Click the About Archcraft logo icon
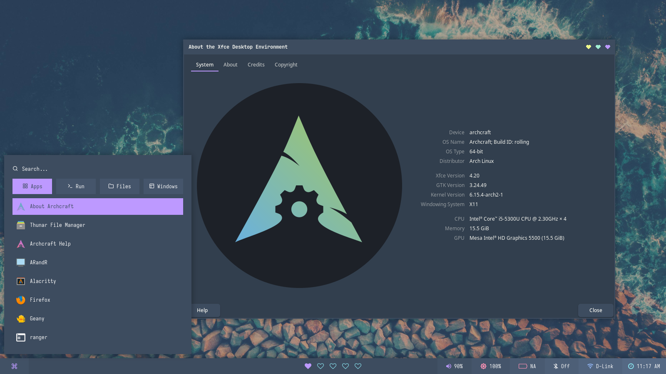 coord(21,207)
